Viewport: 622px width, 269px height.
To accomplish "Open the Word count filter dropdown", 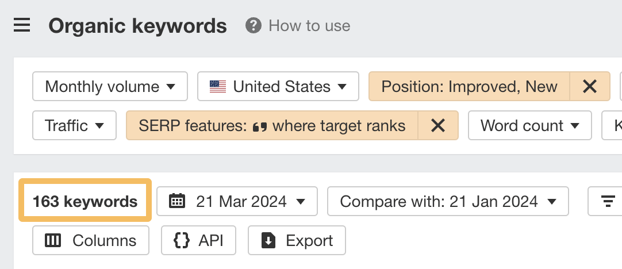I will (x=529, y=125).
